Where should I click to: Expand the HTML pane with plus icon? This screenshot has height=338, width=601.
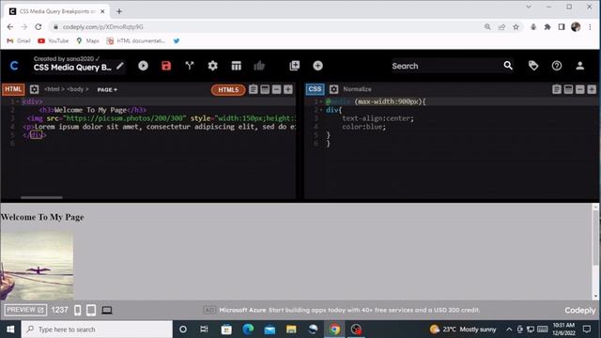coord(288,89)
